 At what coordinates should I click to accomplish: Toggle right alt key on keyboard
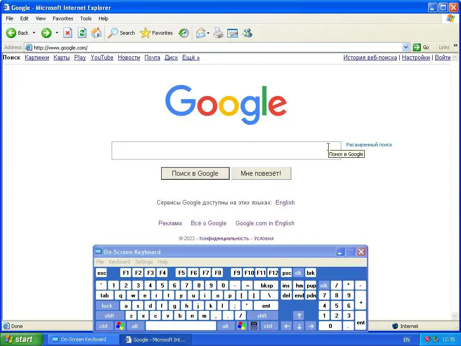tap(226, 326)
